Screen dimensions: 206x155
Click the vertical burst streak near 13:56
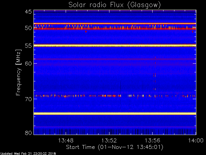point(155,78)
